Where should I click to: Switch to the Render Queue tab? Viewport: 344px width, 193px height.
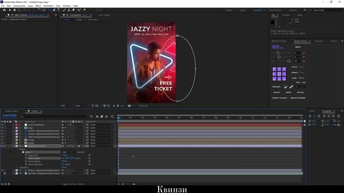pos(11,111)
